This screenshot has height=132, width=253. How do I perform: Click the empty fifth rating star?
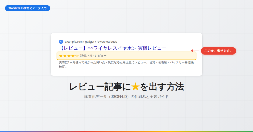[x=77, y=56]
